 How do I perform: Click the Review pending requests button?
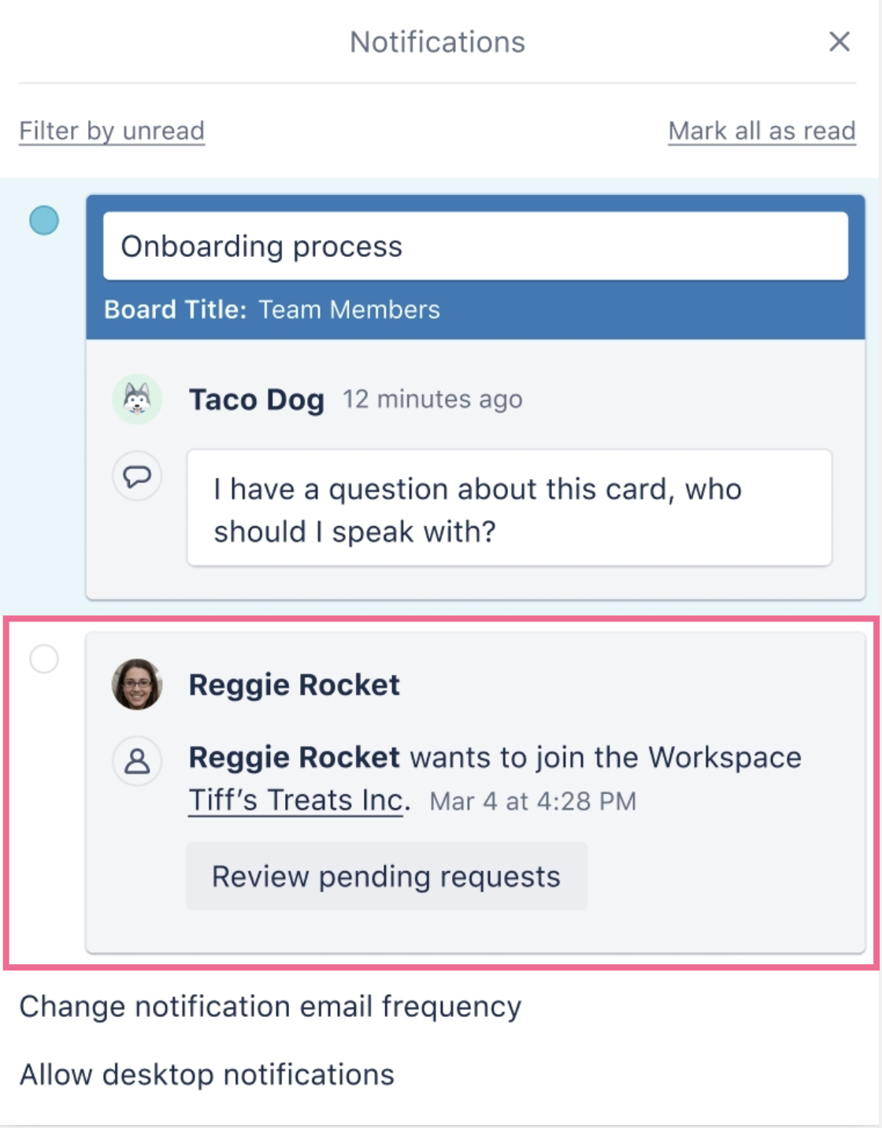click(387, 876)
